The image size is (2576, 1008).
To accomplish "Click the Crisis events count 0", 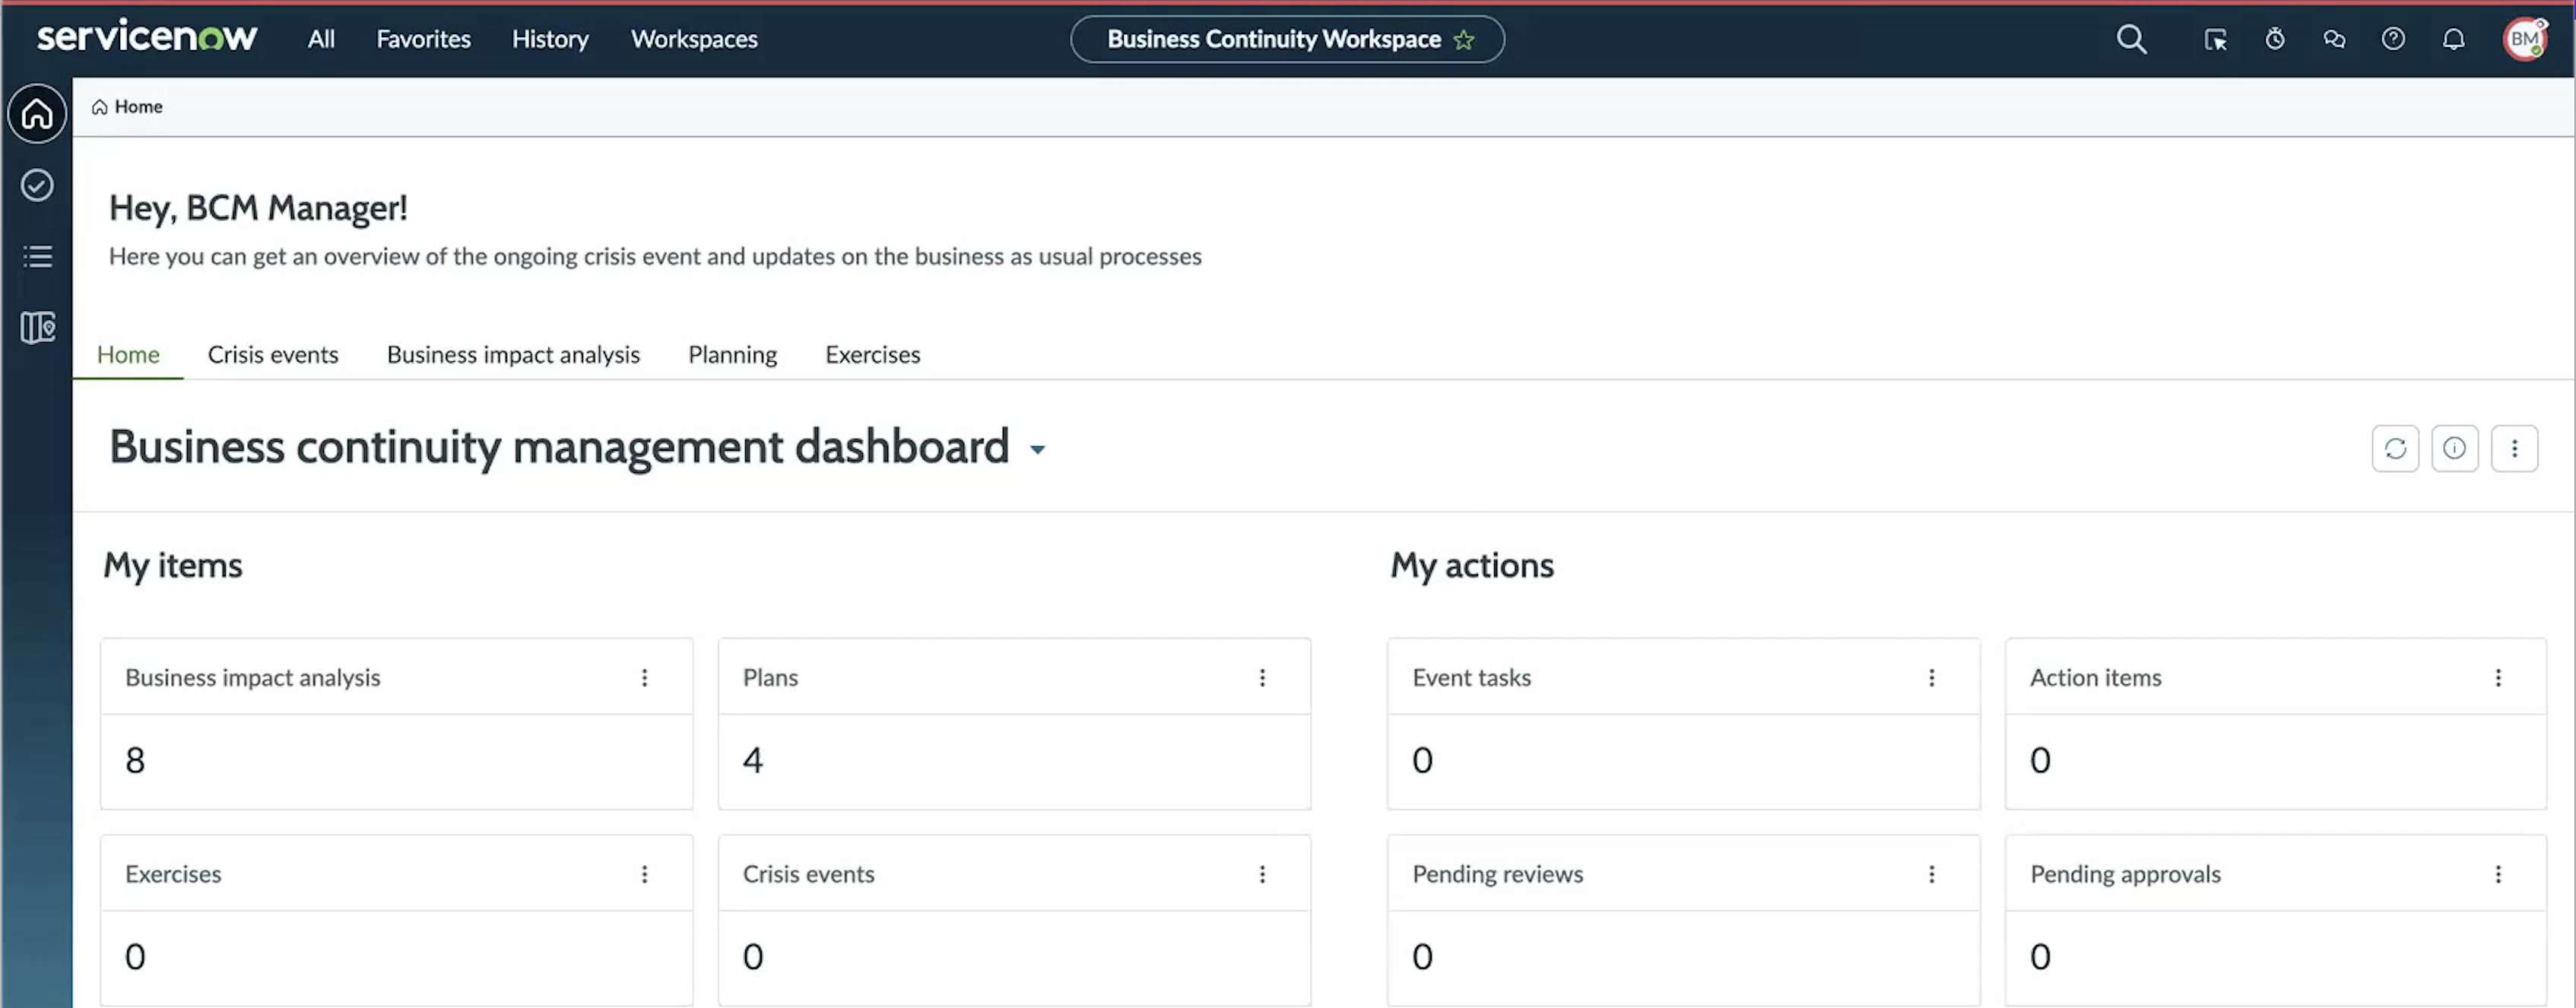I will pos(752,956).
